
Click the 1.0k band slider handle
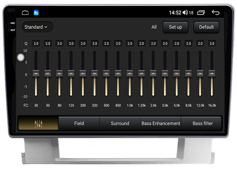click(130, 74)
